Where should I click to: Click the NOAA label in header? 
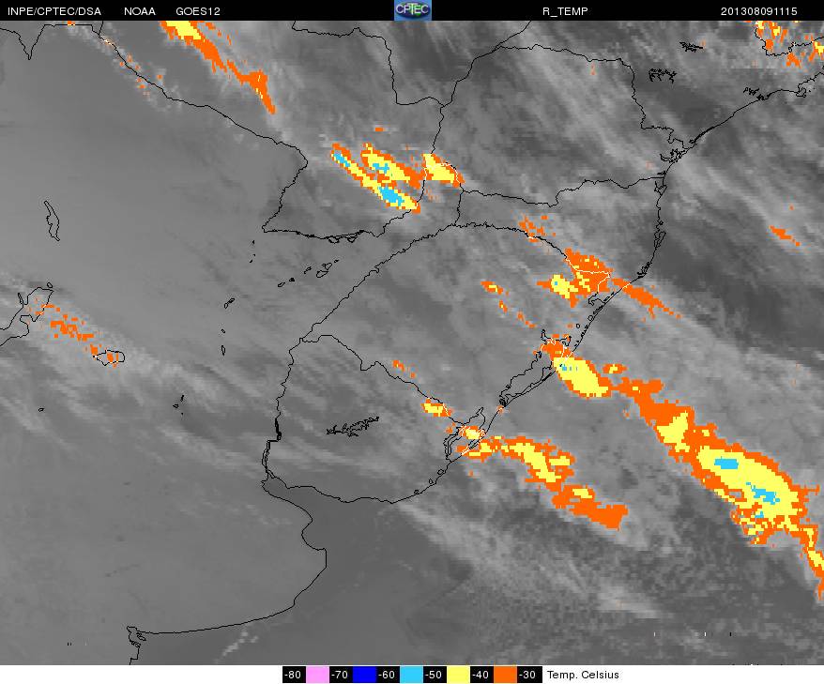click(140, 11)
